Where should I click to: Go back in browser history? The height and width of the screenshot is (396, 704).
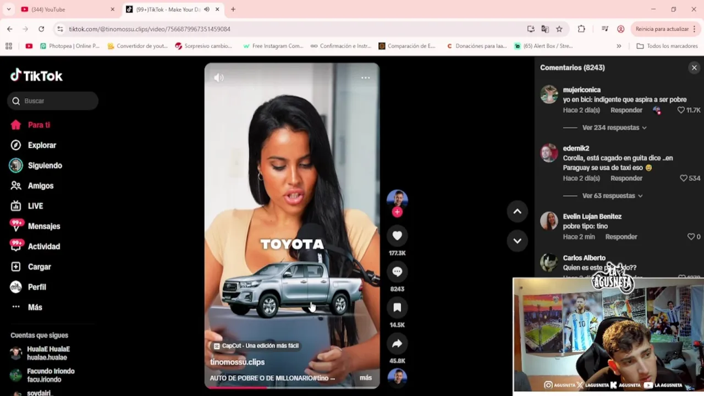10,29
